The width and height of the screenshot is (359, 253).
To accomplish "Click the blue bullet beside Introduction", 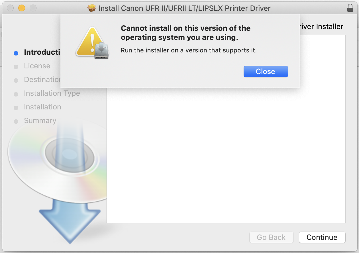I will pyautogui.click(x=16, y=53).
